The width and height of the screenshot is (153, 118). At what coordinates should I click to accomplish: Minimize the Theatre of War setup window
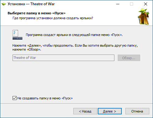118,4
